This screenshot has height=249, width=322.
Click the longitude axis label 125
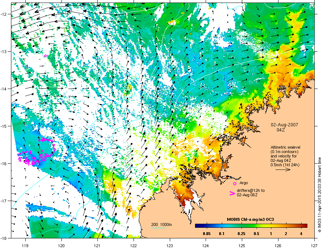[x=242, y=245]
